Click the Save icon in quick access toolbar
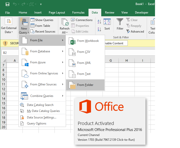This screenshot has width=180, height=148. (7, 4)
